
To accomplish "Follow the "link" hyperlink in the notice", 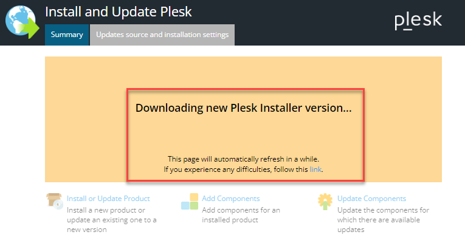I will [x=315, y=169].
